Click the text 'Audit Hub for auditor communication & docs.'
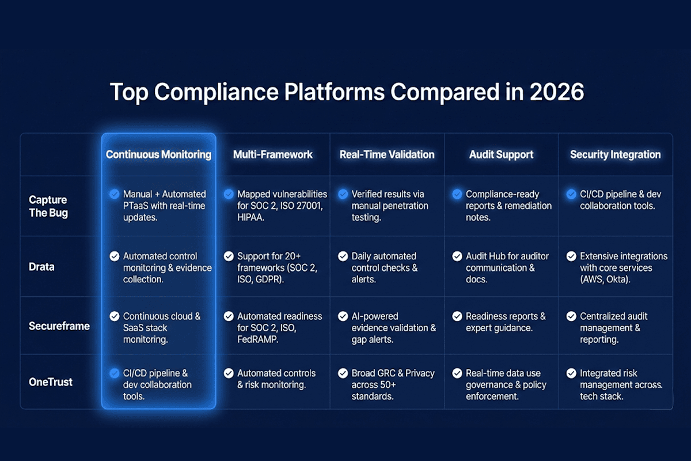Screen dimensions: 691x461 [506, 267]
